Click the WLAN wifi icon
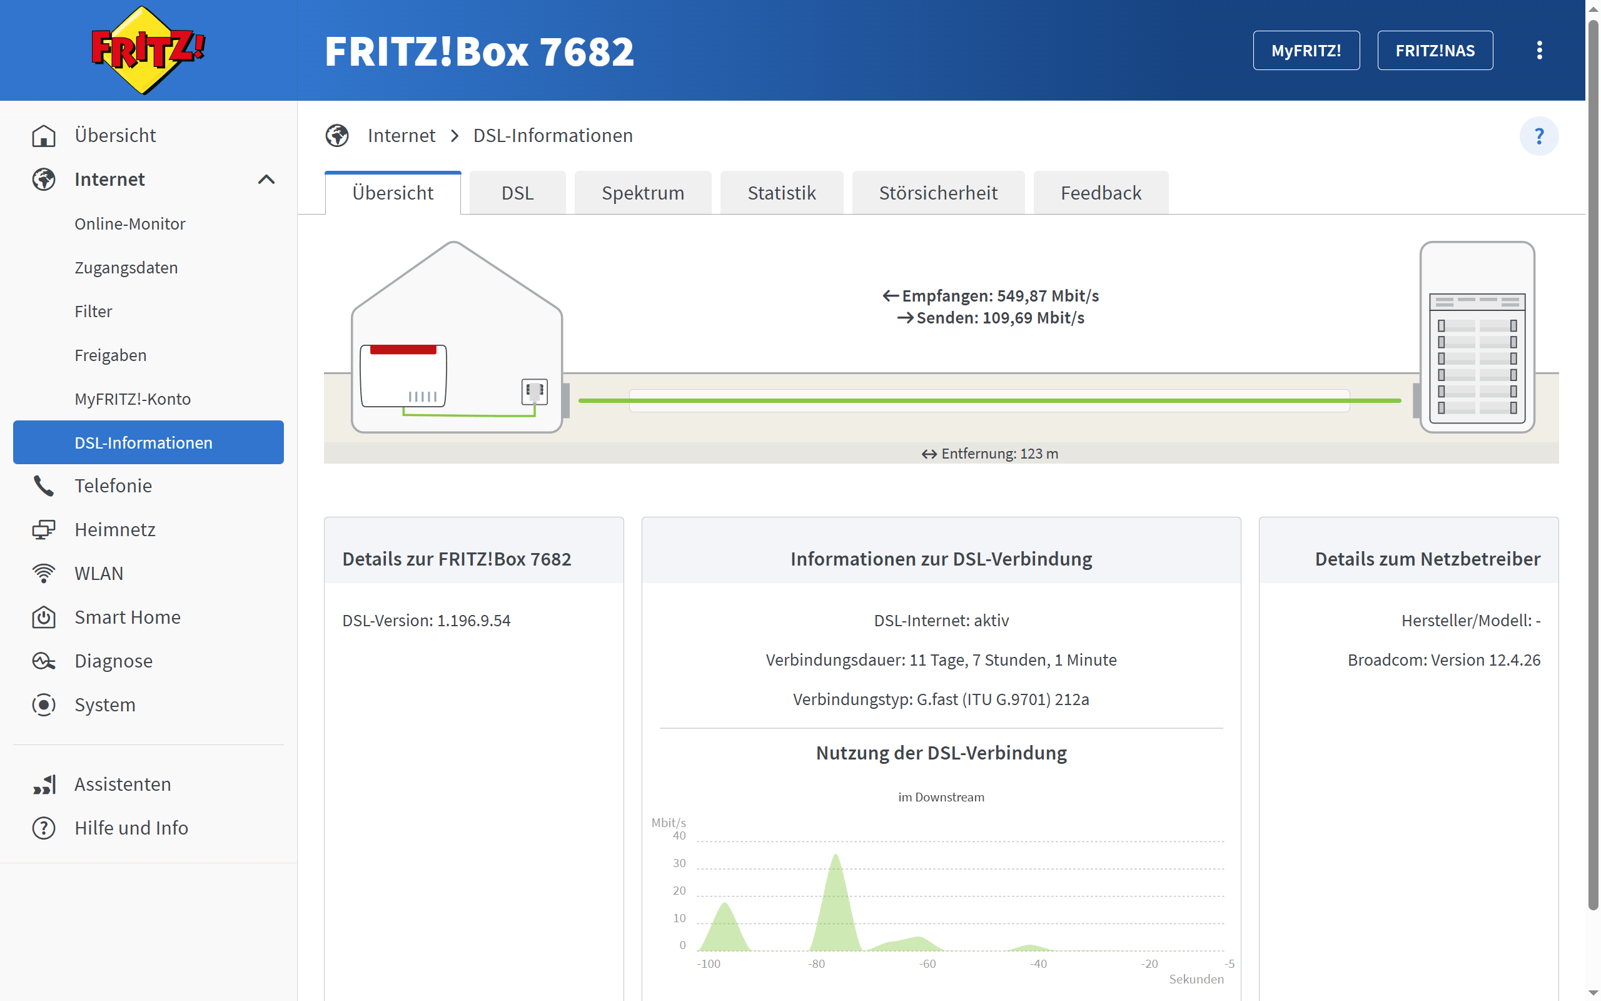This screenshot has height=1001, width=1601. click(44, 573)
